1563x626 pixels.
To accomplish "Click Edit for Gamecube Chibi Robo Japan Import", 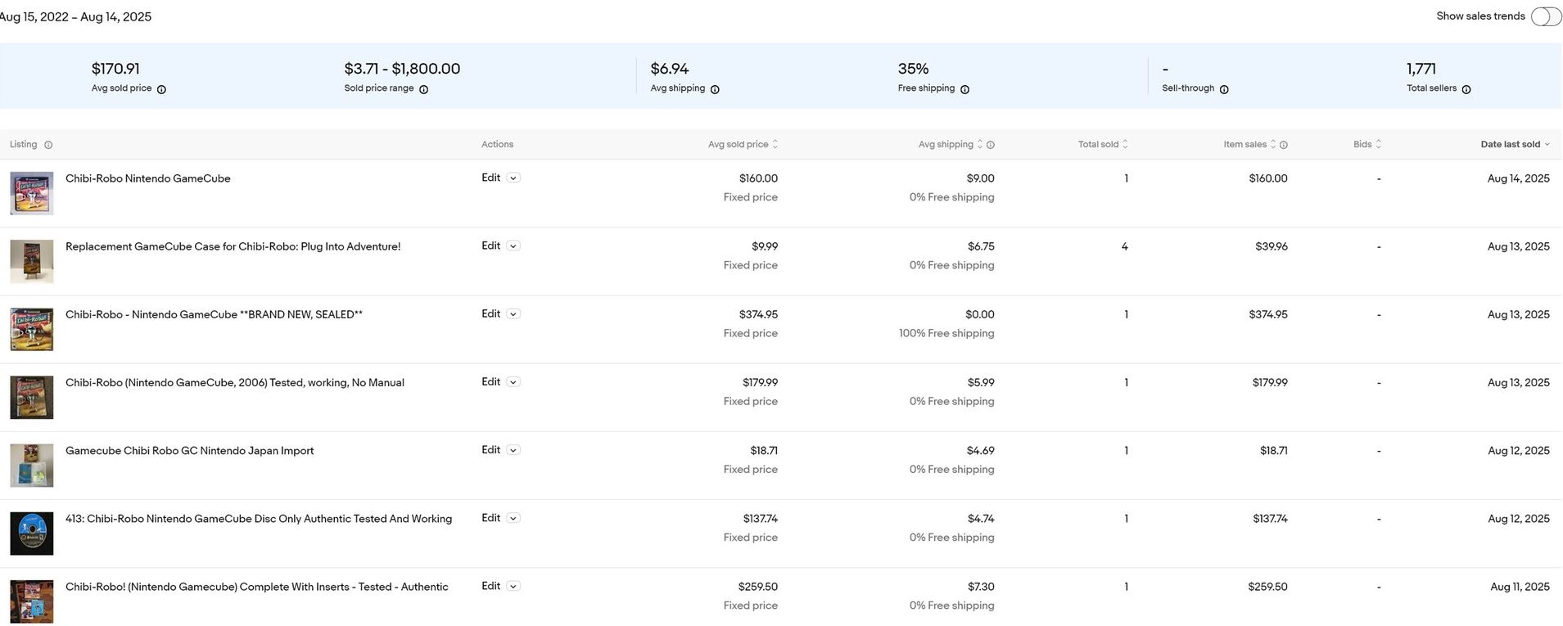I will pos(490,449).
